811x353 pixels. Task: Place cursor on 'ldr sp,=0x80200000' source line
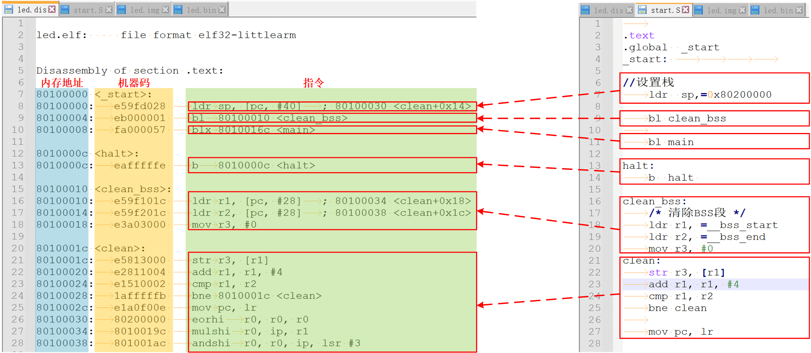tap(710, 95)
